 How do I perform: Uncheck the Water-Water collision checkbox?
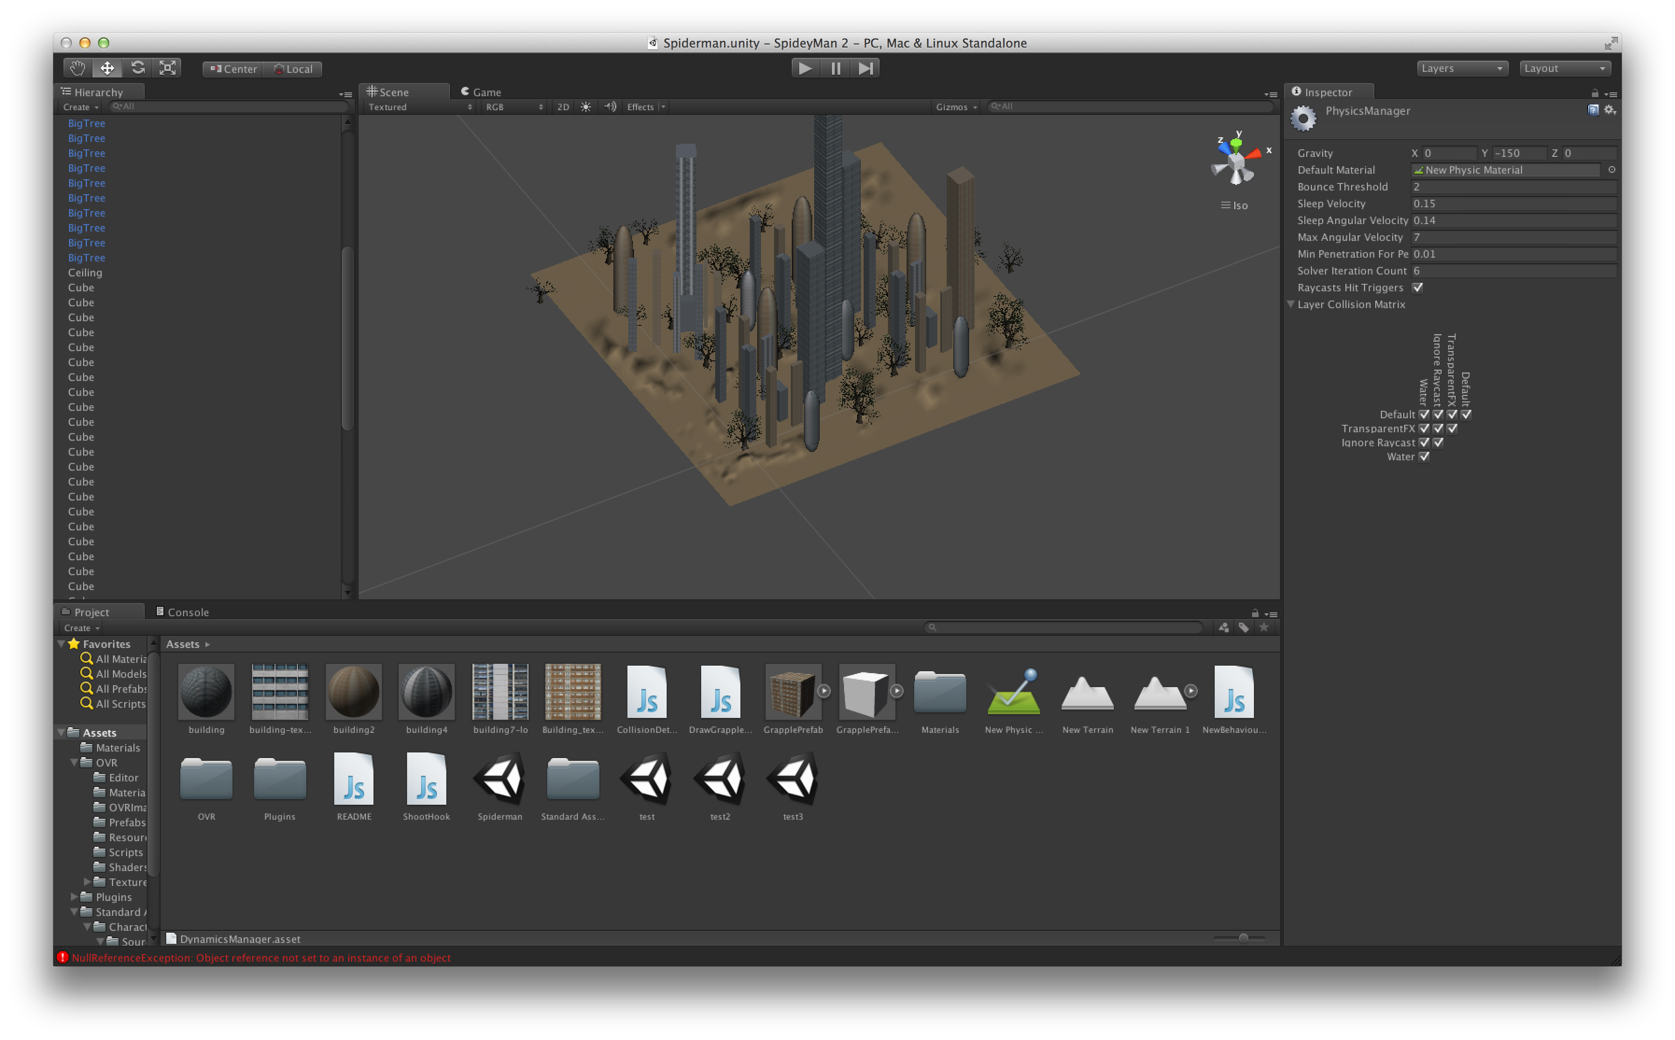click(x=1424, y=457)
